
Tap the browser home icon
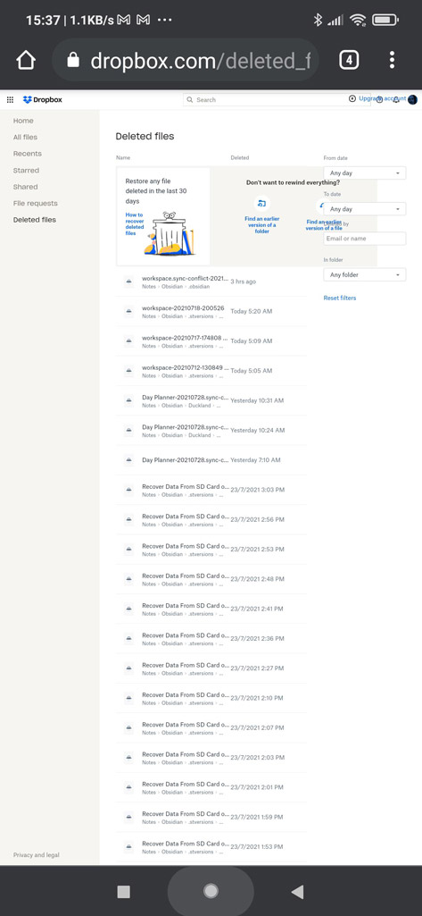(x=26, y=60)
